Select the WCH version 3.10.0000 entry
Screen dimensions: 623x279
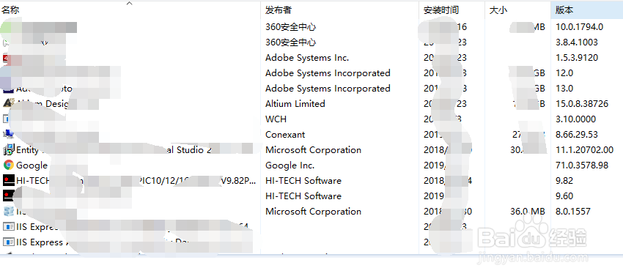pos(311,119)
